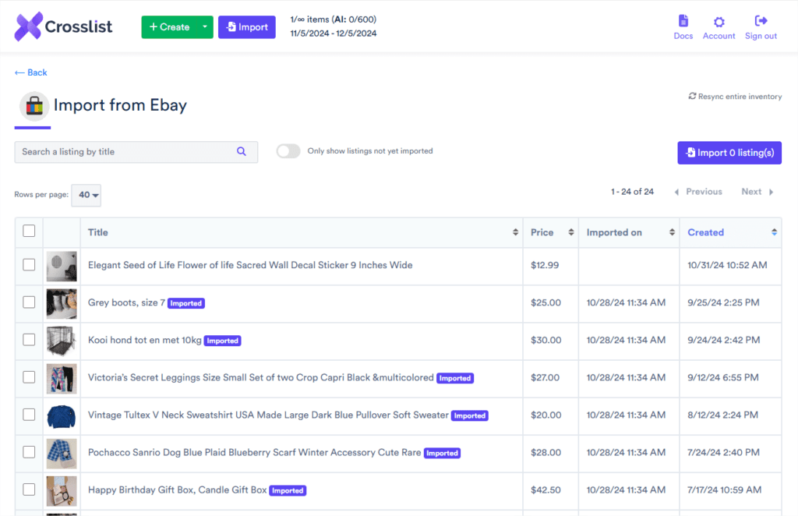Screen dimensions: 798x516
Task: Select the Grey boots listing checkbox
Action: [x=29, y=302]
